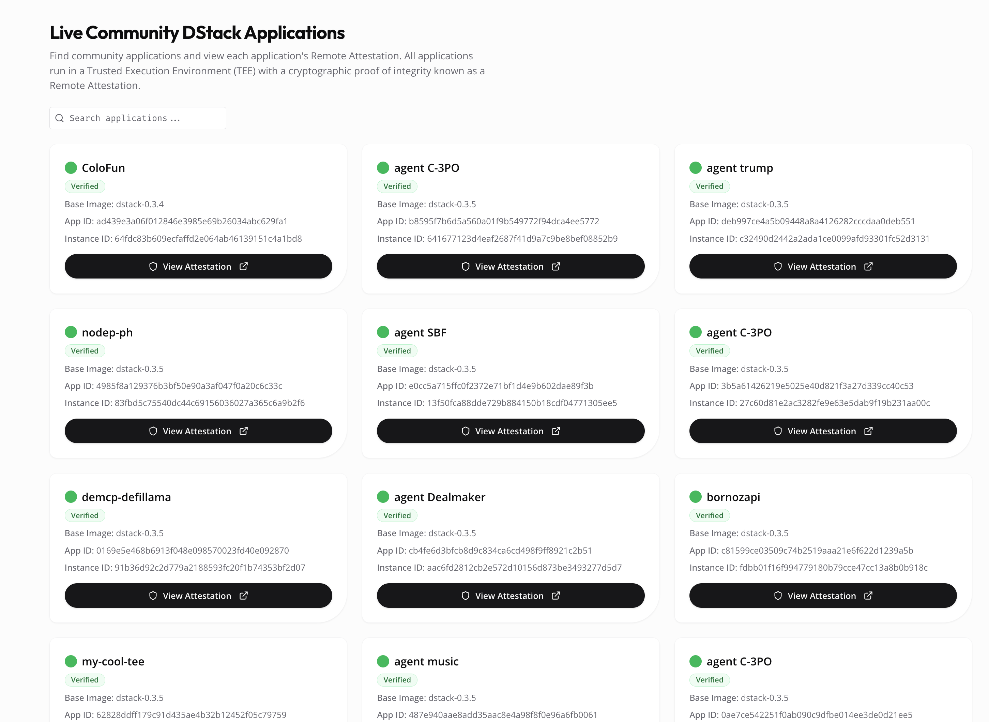Click the search magnifier icon
Screen dimensions: 989x722
[60, 118]
